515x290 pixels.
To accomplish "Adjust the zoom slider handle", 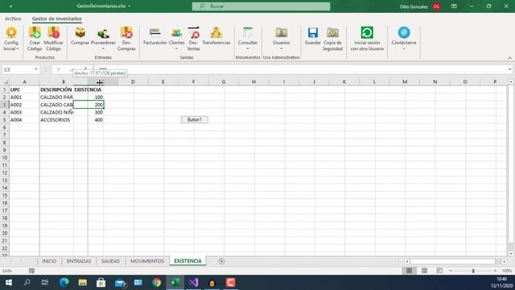I will (x=473, y=271).
